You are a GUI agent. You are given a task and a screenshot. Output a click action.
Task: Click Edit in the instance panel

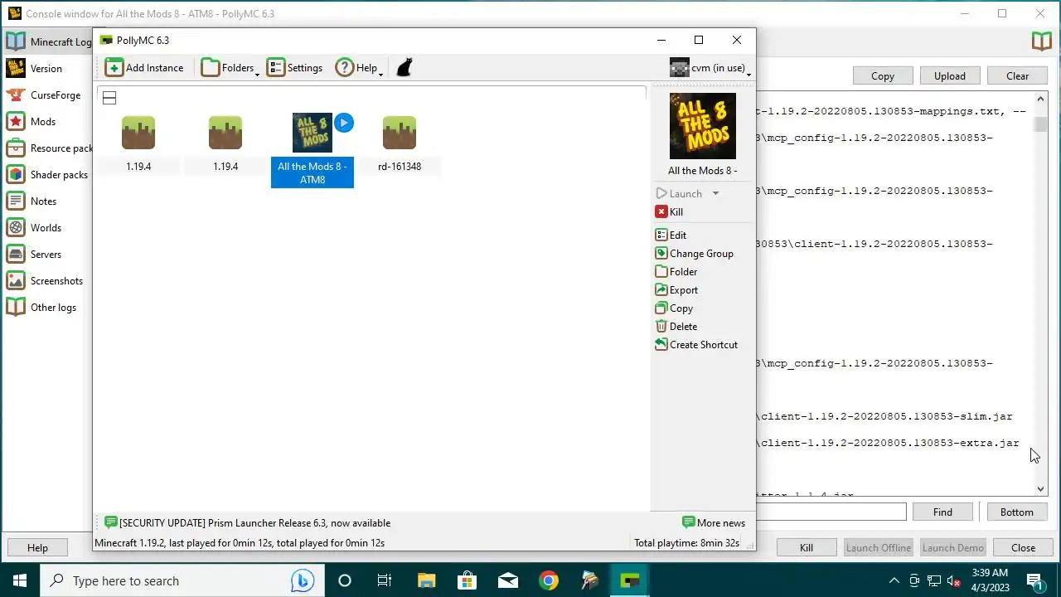coord(671,235)
